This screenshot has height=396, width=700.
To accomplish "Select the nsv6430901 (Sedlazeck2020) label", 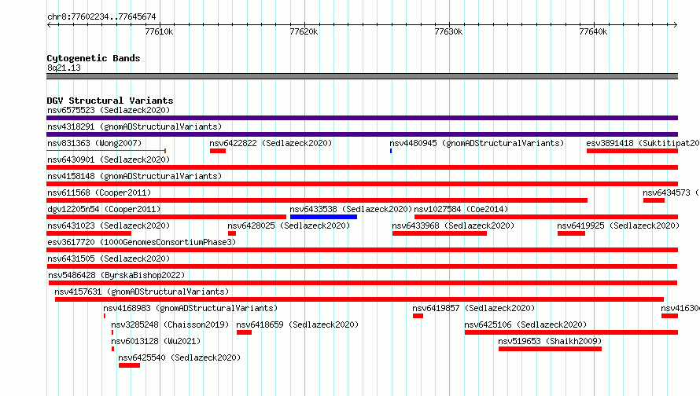I will tap(109, 159).
